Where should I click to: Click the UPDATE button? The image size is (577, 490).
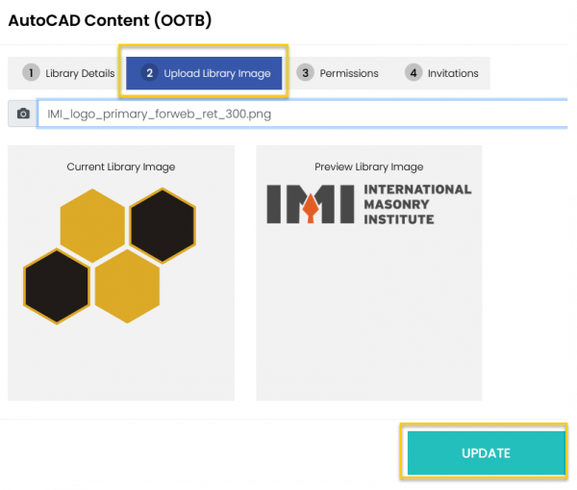(x=486, y=452)
